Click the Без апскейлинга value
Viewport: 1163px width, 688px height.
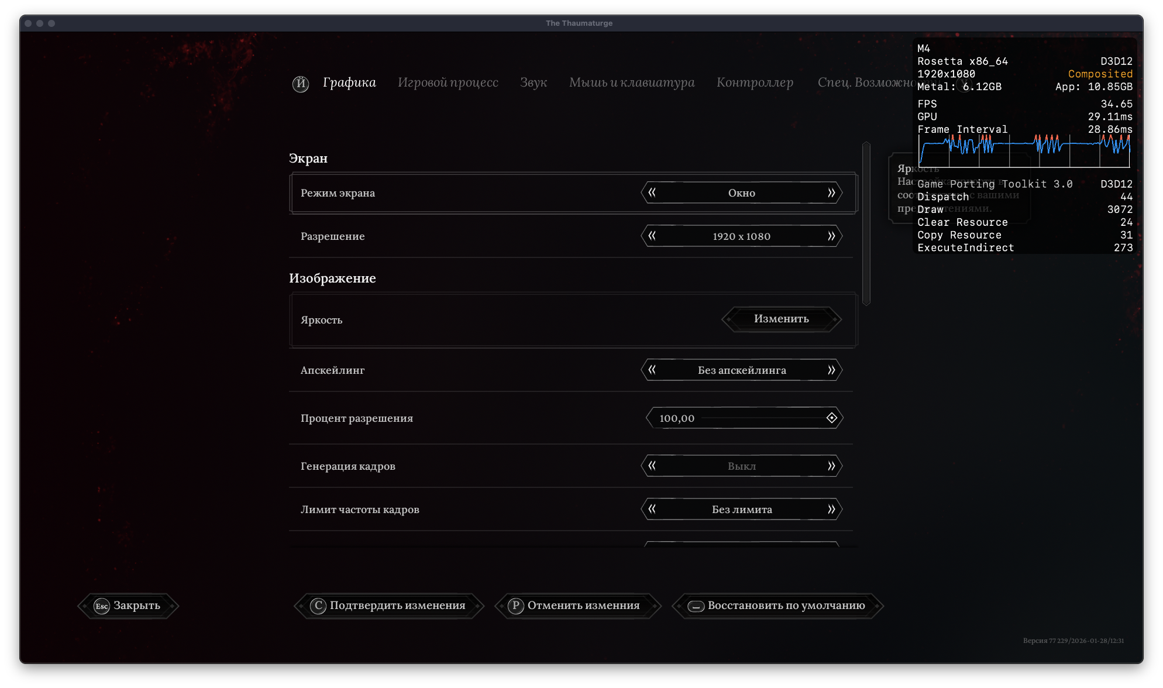click(742, 370)
